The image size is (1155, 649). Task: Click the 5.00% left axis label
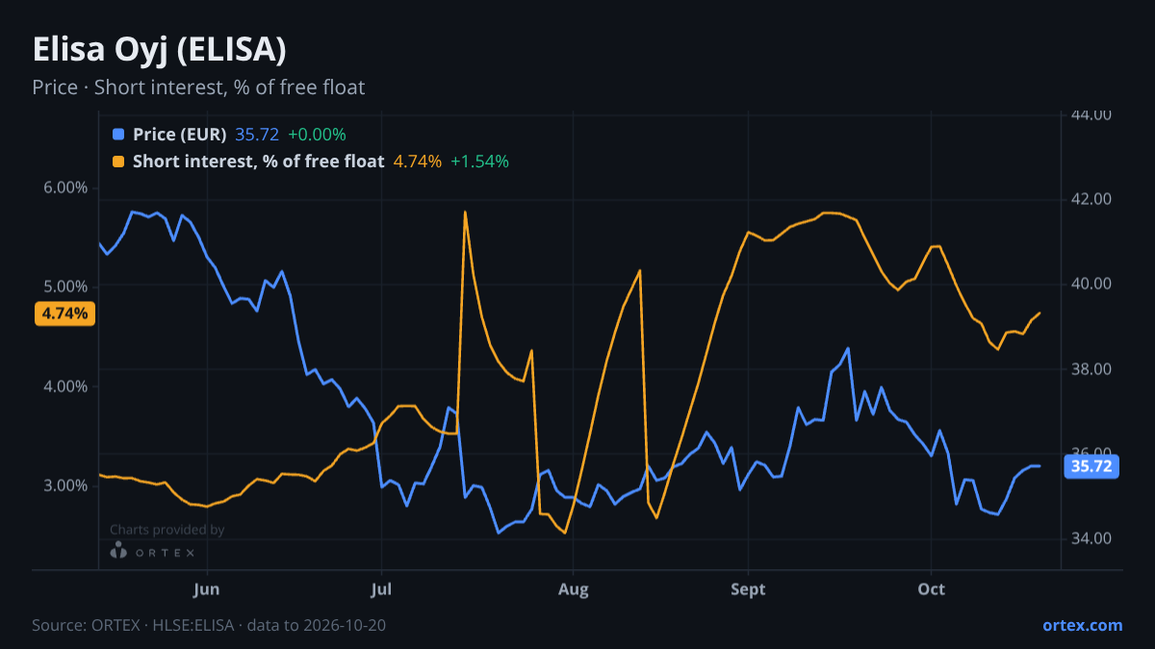tap(65, 287)
